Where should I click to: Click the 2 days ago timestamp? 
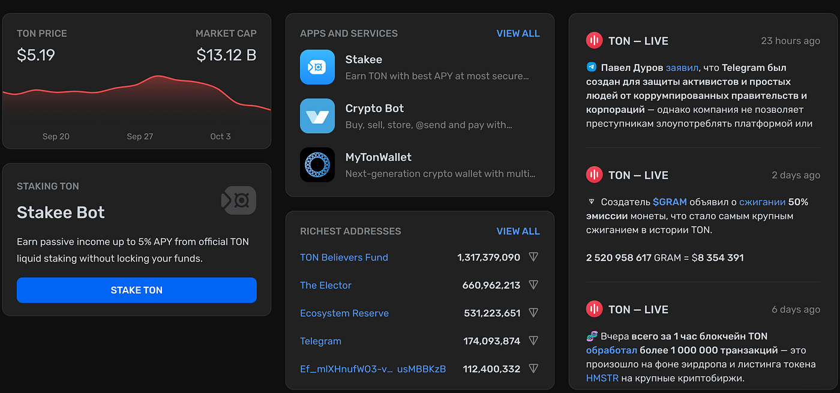point(796,175)
